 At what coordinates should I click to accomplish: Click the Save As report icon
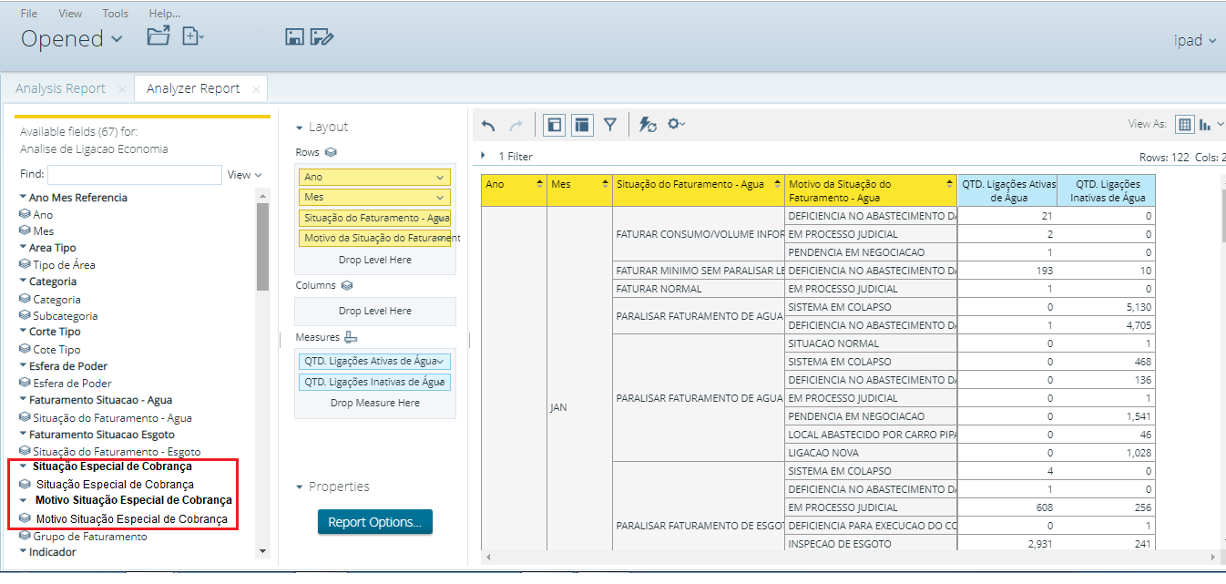321,37
